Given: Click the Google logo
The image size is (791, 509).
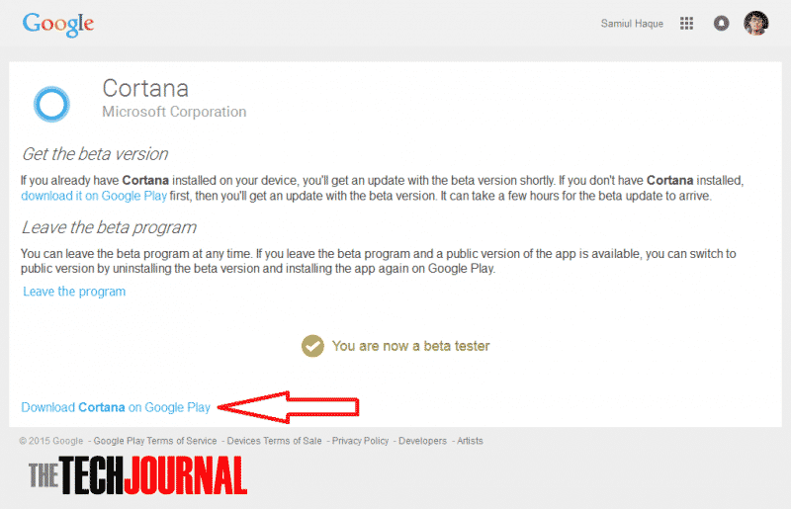Looking at the screenshot, I should pyautogui.click(x=57, y=23).
